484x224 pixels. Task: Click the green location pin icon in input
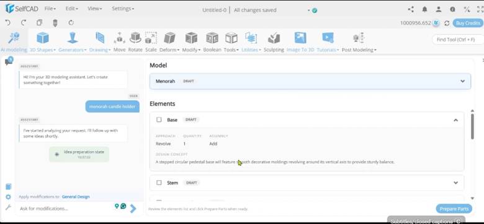117,206
